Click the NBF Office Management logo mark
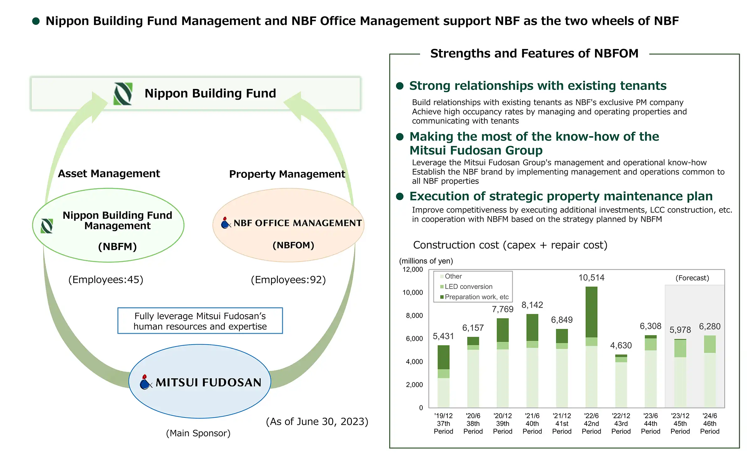This screenshot has height=468, width=752. [226, 223]
